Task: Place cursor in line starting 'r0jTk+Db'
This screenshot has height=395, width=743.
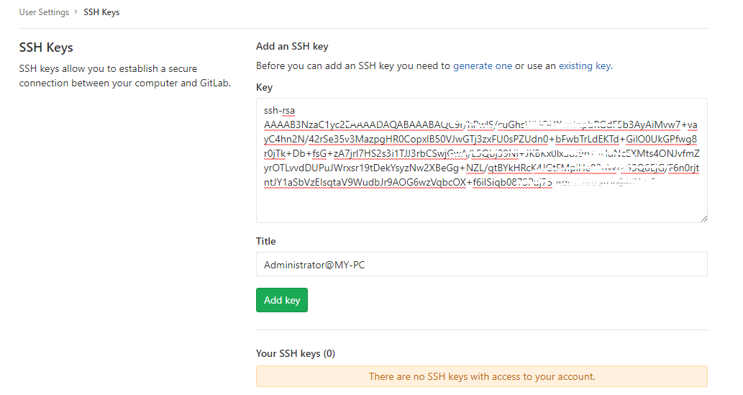Action: tap(481, 154)
